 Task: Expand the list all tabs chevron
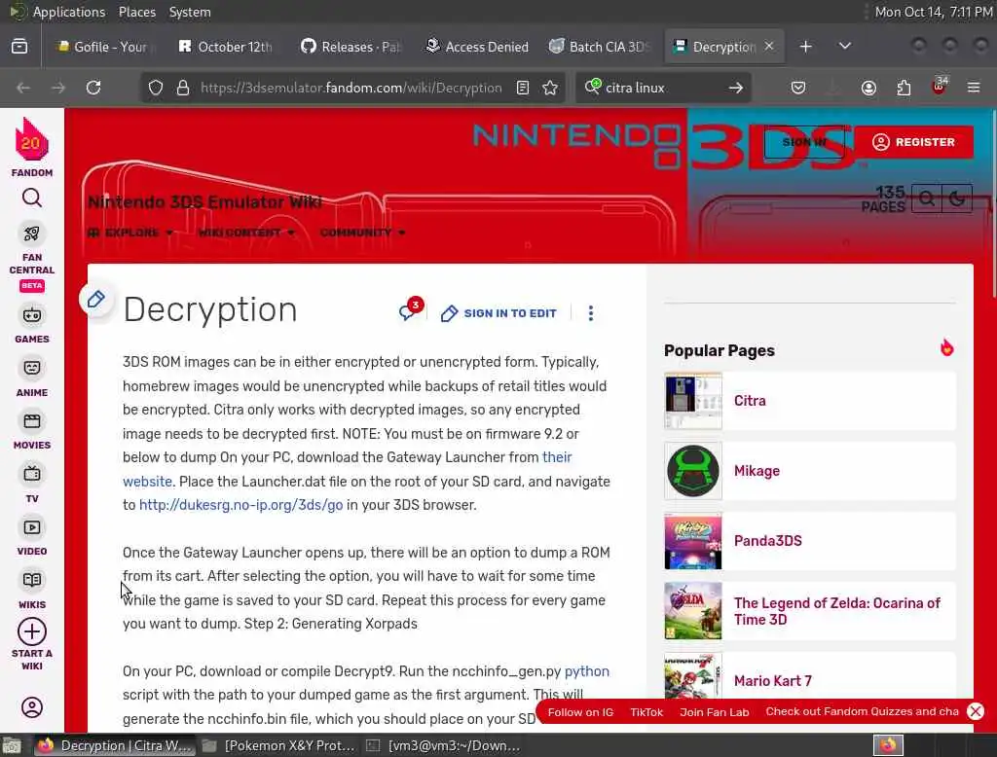tap(845, 47)
